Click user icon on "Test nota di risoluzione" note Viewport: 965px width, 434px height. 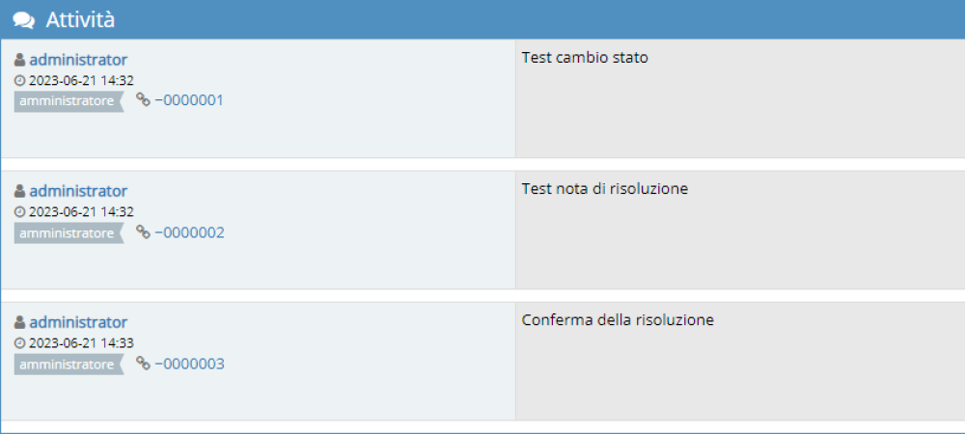(20, 191)
